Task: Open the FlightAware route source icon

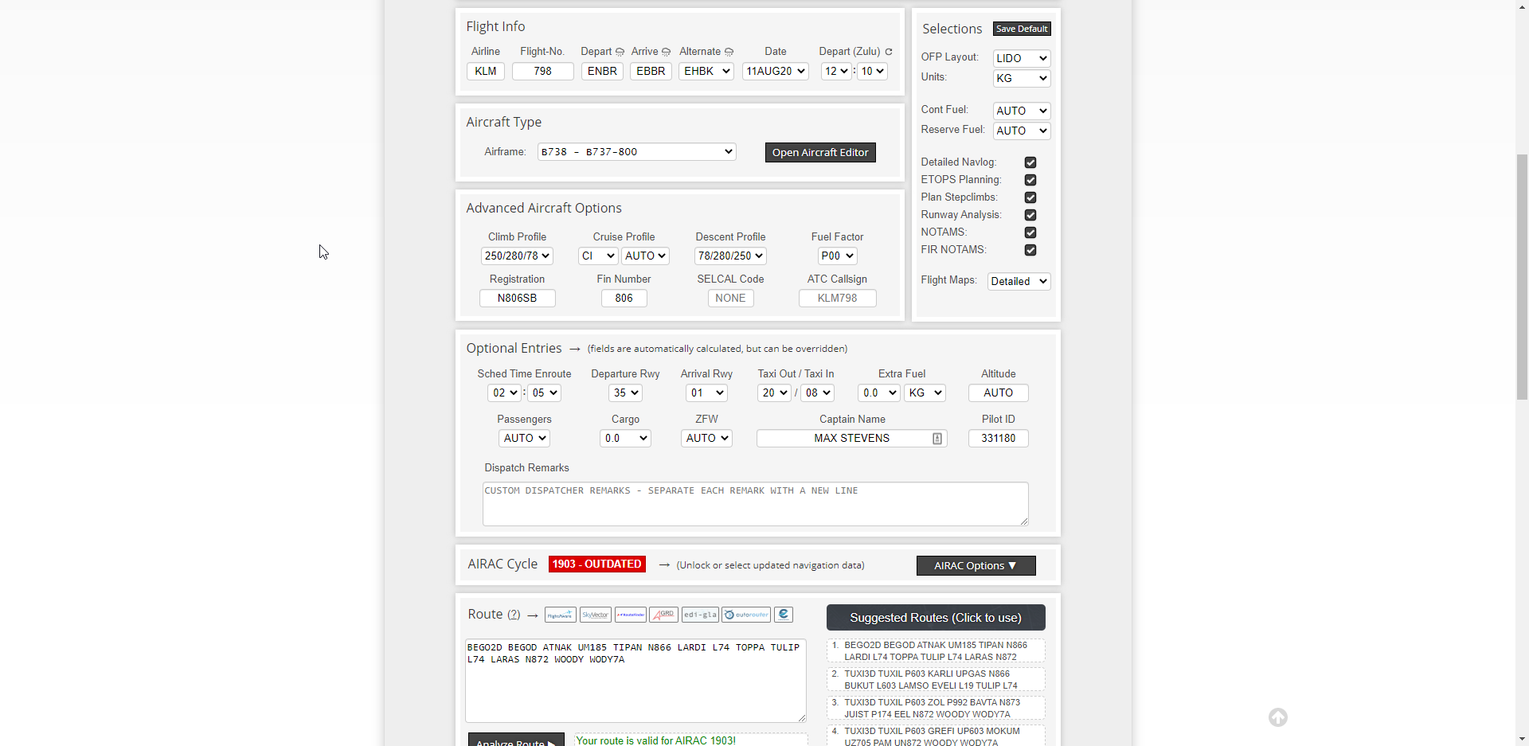Action: click(561, 615)
